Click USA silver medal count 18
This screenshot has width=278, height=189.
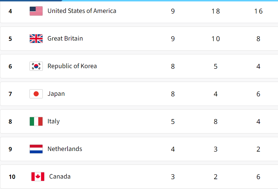click(216, 11)
